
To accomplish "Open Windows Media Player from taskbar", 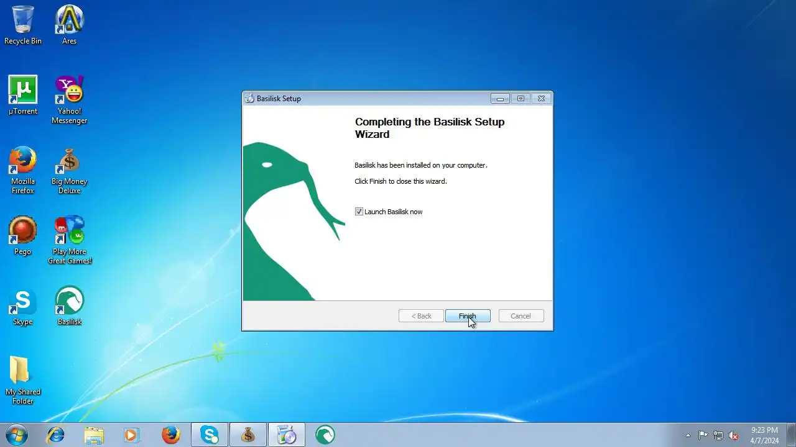I will (x=131, y=435).
